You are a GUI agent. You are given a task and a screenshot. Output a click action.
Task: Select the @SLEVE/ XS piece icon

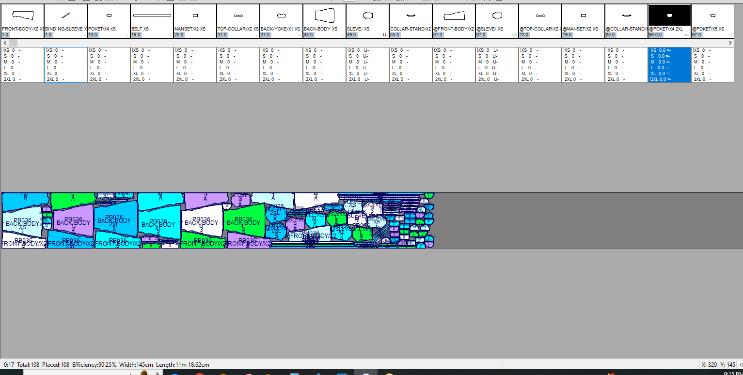pos(497,16)
